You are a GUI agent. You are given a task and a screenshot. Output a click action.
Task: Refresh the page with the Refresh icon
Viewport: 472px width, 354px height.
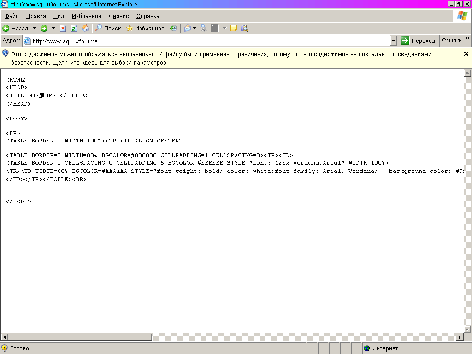click(74, 29)
